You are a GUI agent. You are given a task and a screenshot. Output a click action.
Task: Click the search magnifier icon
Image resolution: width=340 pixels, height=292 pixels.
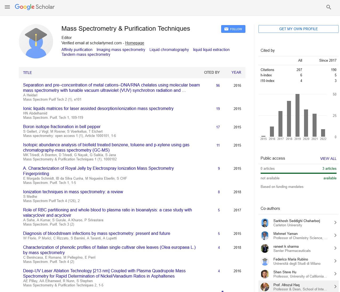(329, 7)
